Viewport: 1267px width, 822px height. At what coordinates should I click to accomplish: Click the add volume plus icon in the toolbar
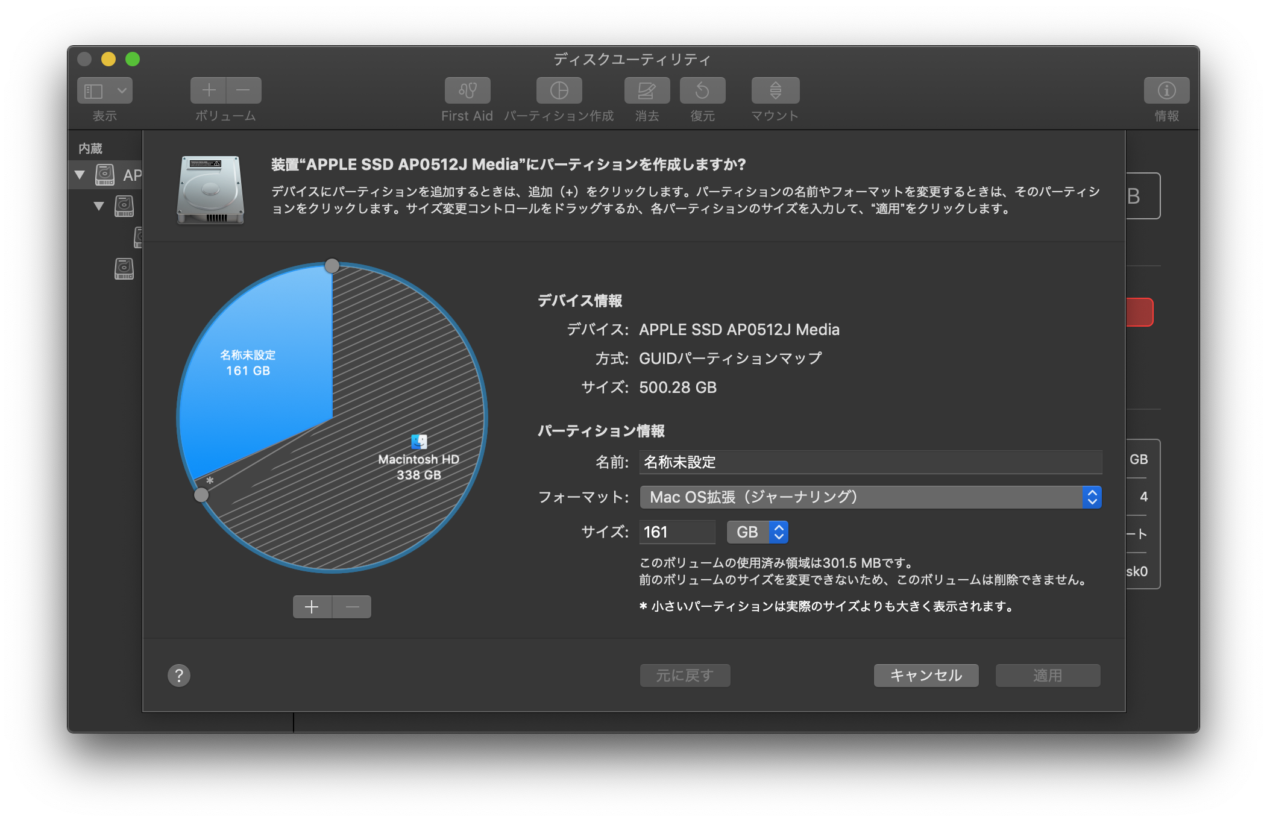209,90
